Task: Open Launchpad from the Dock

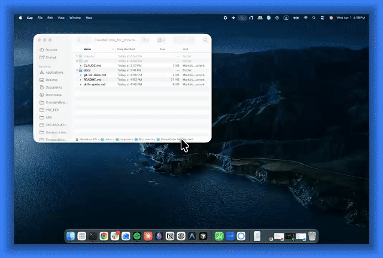Action: click(82, 236)
